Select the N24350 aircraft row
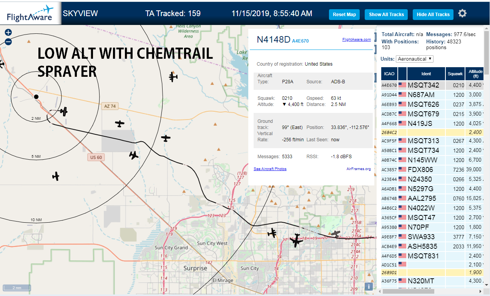This screenshot has width=490, height=296. pyautogui.click(x=432, y=179)
